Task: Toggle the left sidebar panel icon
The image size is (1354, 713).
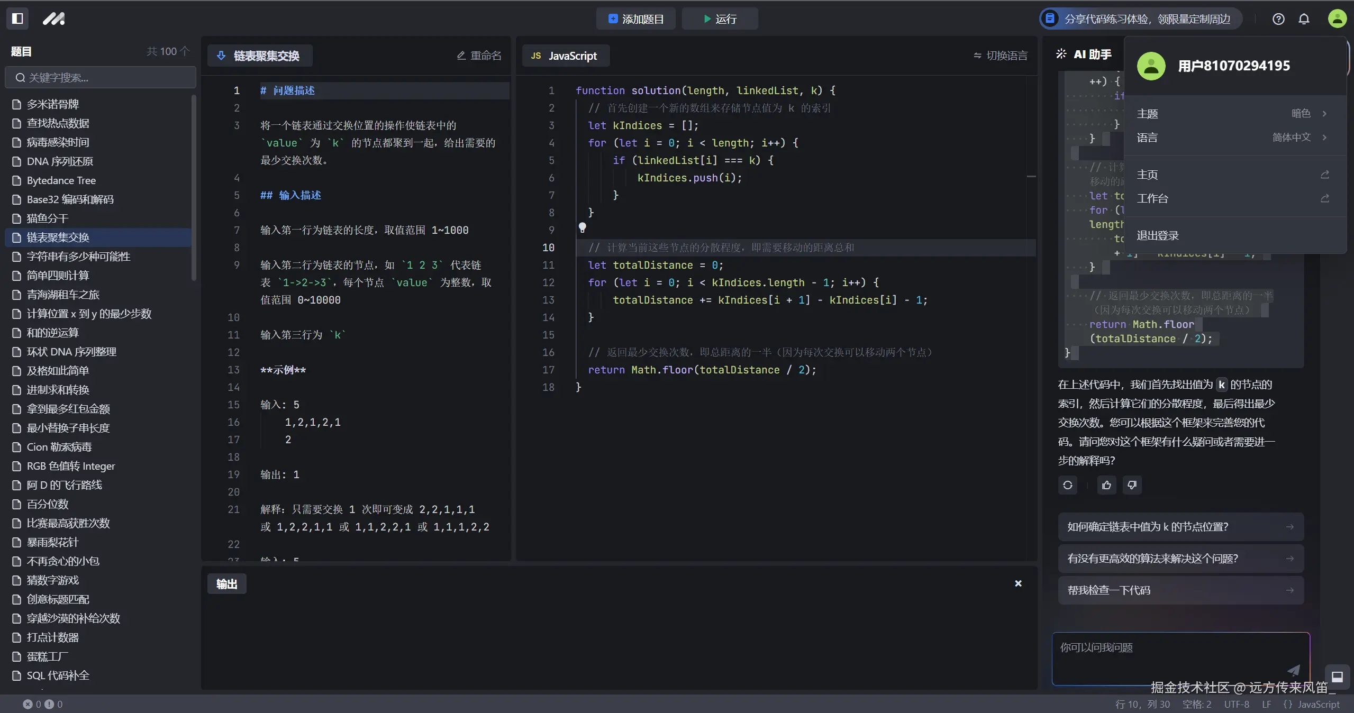Action: [17, 19]
